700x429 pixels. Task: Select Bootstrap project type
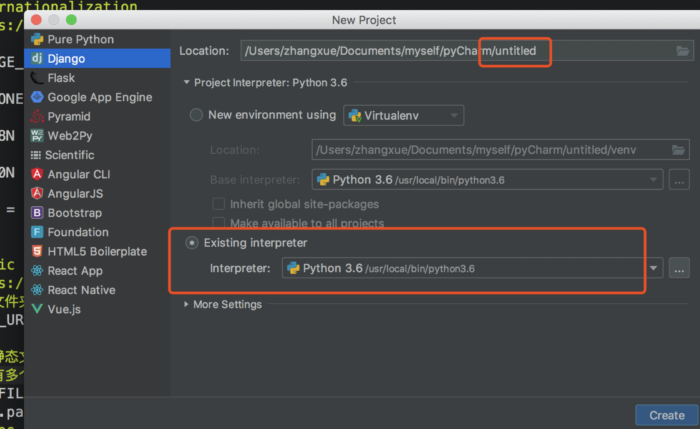point(97,213)
